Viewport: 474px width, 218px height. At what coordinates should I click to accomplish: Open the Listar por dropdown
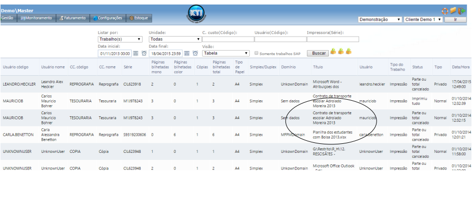(x=120, y=39)
